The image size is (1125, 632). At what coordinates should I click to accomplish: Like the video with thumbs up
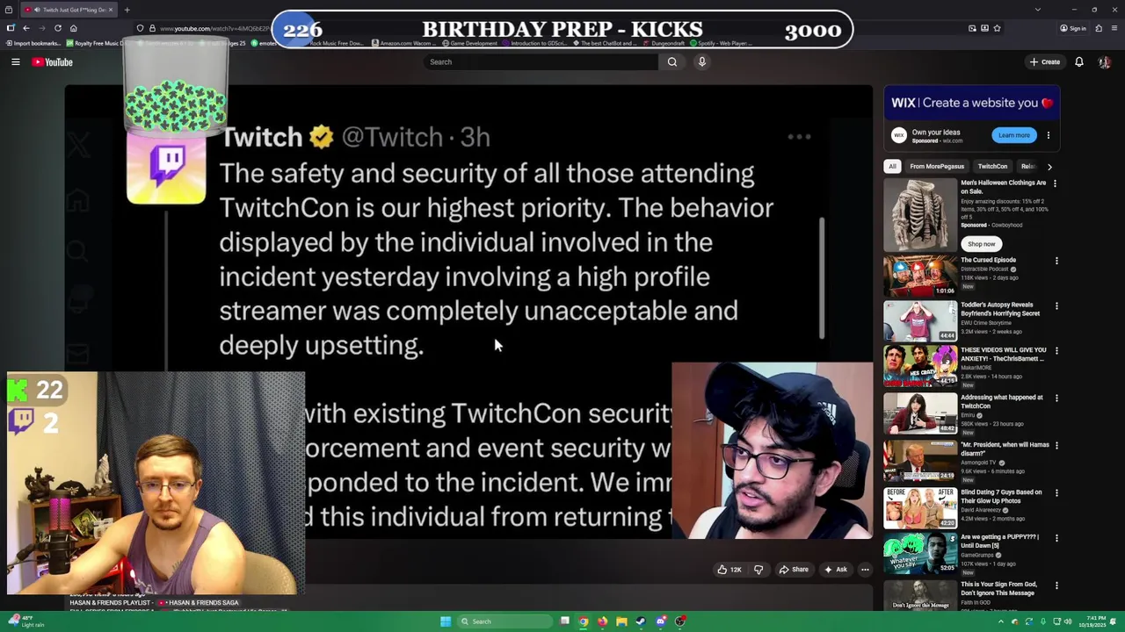pyautogui.click(x=729, y=570)
